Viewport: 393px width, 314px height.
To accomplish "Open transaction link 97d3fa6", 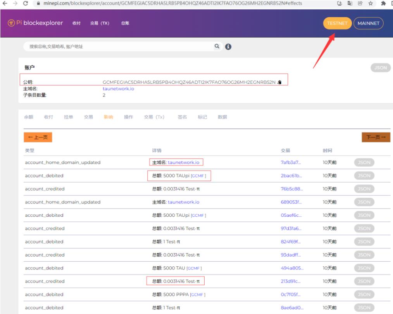I will [291, 228].
